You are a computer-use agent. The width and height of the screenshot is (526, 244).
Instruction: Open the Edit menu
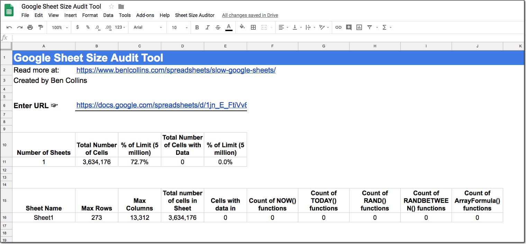click(39, 15)
